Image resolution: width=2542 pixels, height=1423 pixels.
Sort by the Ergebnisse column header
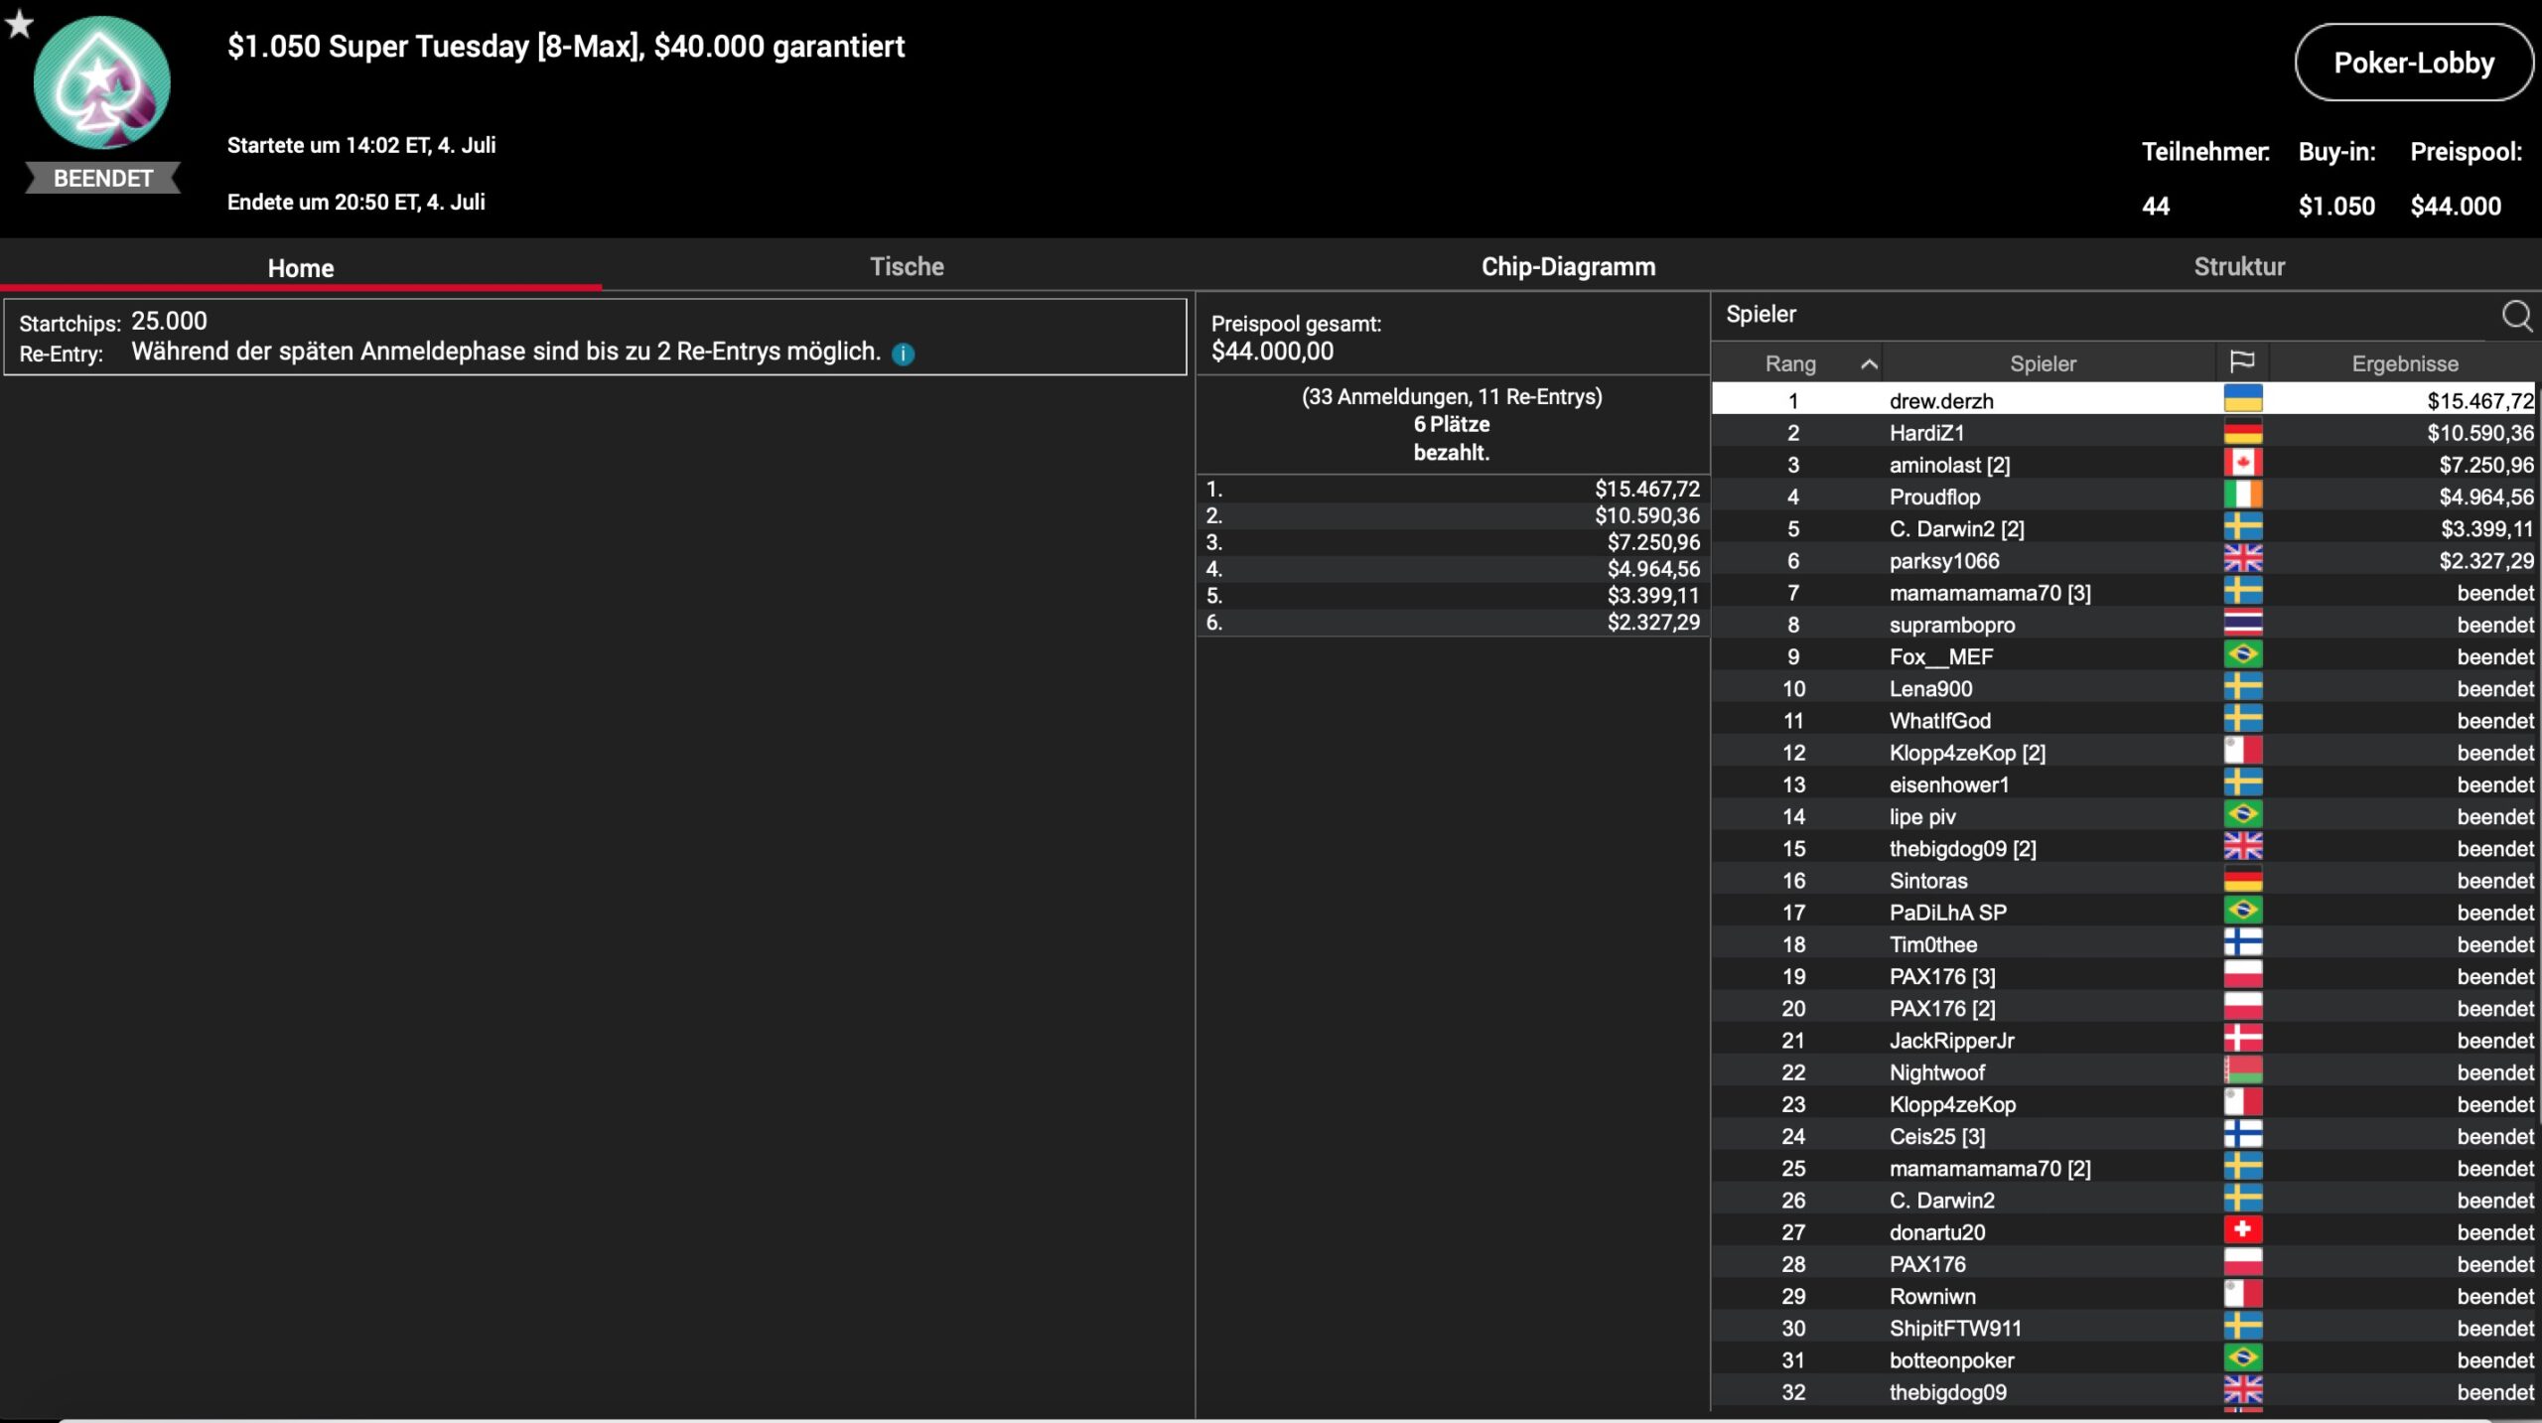(2404, 363)
